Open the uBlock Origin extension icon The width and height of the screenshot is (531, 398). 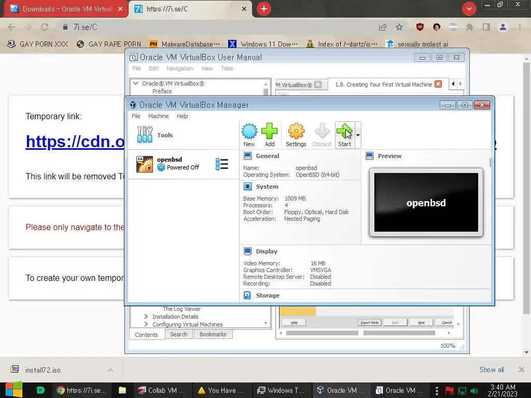420,27
